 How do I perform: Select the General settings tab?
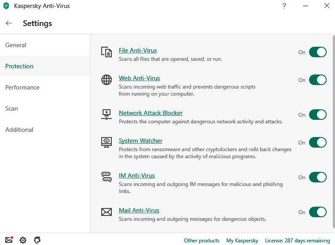[45, 45]
